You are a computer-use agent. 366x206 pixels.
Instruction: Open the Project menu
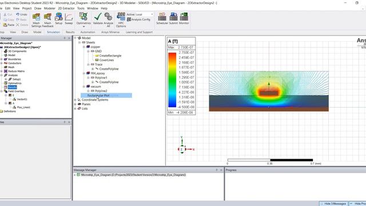click(x=27, y=8)
